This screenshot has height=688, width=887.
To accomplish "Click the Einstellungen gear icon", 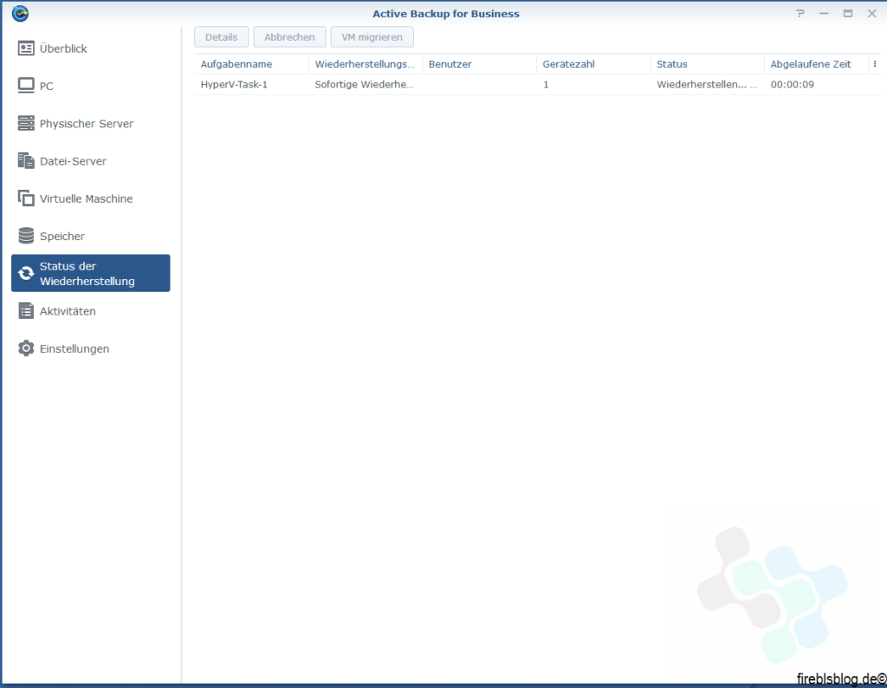I will pos(26,348).
